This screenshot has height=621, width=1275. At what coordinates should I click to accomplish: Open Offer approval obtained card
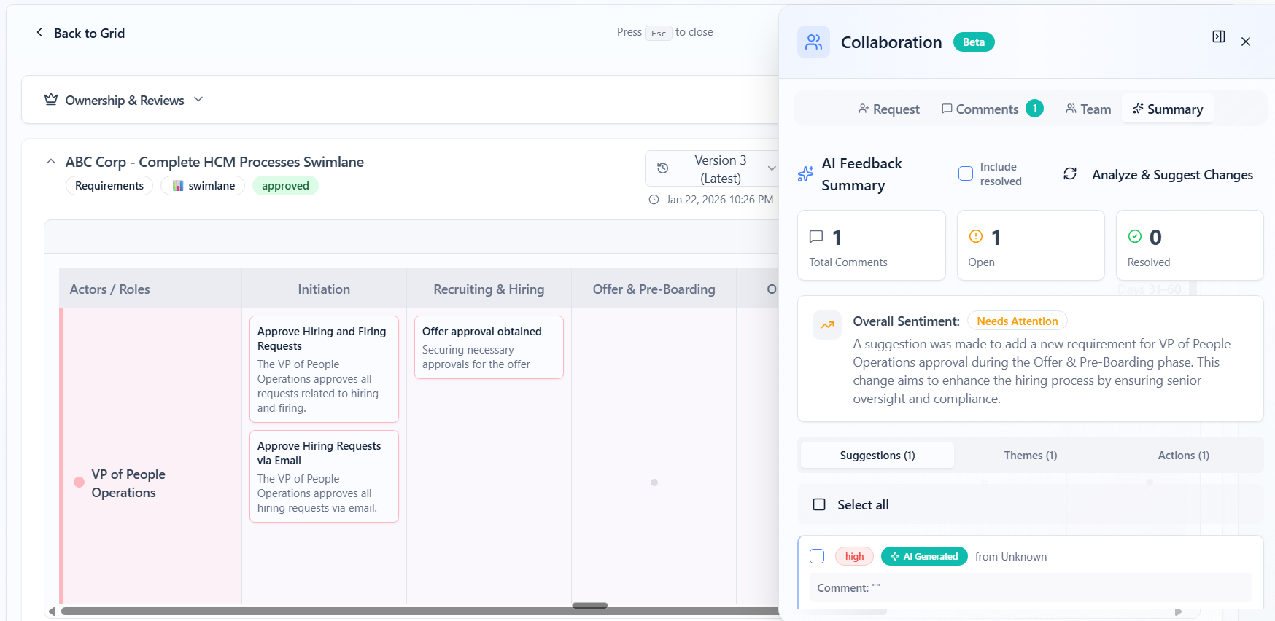pos(489,347)
